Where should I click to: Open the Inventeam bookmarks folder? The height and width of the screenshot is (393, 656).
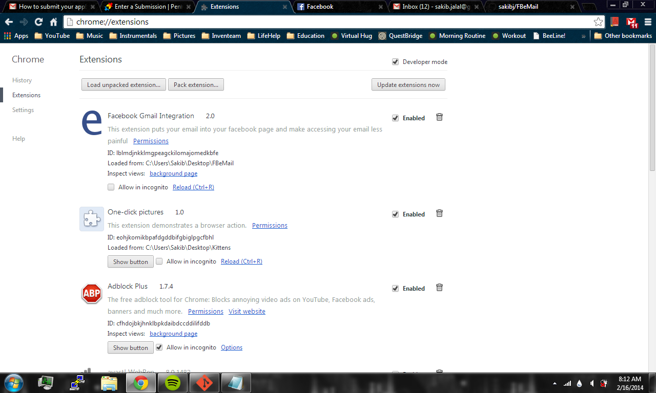point(221,36)
